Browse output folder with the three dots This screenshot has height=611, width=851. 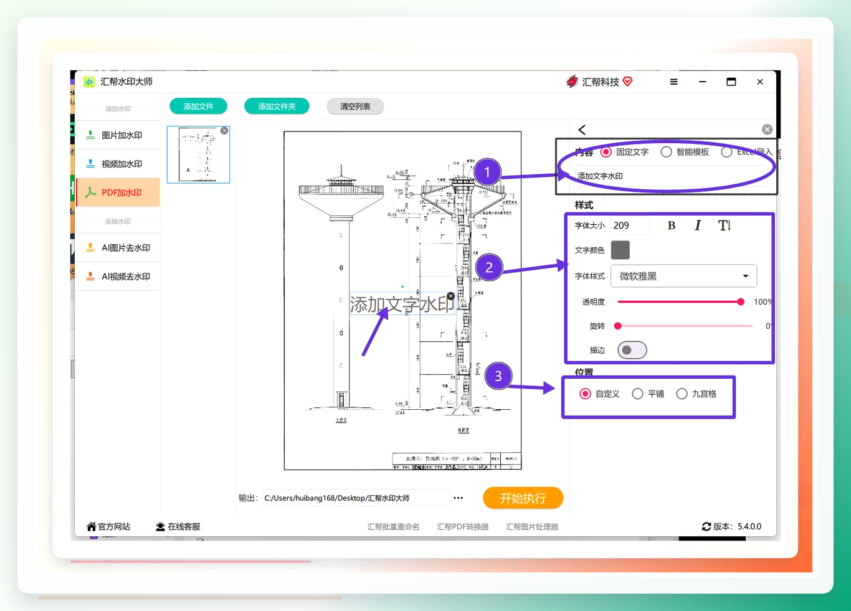point(459,498)
